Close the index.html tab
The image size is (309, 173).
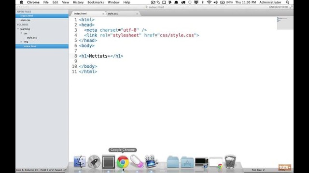pyautogui.click(x=103, y=14)
